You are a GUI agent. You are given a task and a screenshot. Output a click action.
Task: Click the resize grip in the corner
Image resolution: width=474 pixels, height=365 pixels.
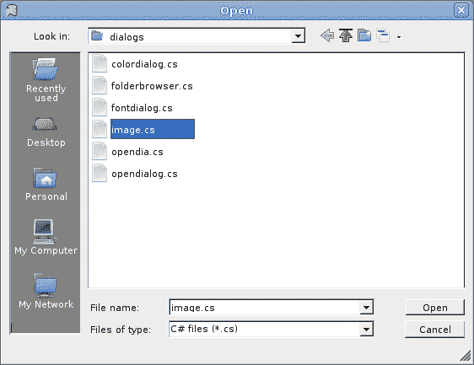pos(466,356)
